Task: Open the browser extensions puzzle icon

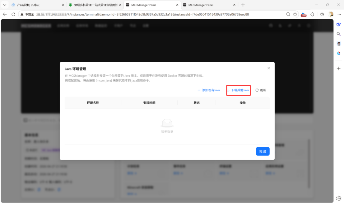Action: (312, 14)
